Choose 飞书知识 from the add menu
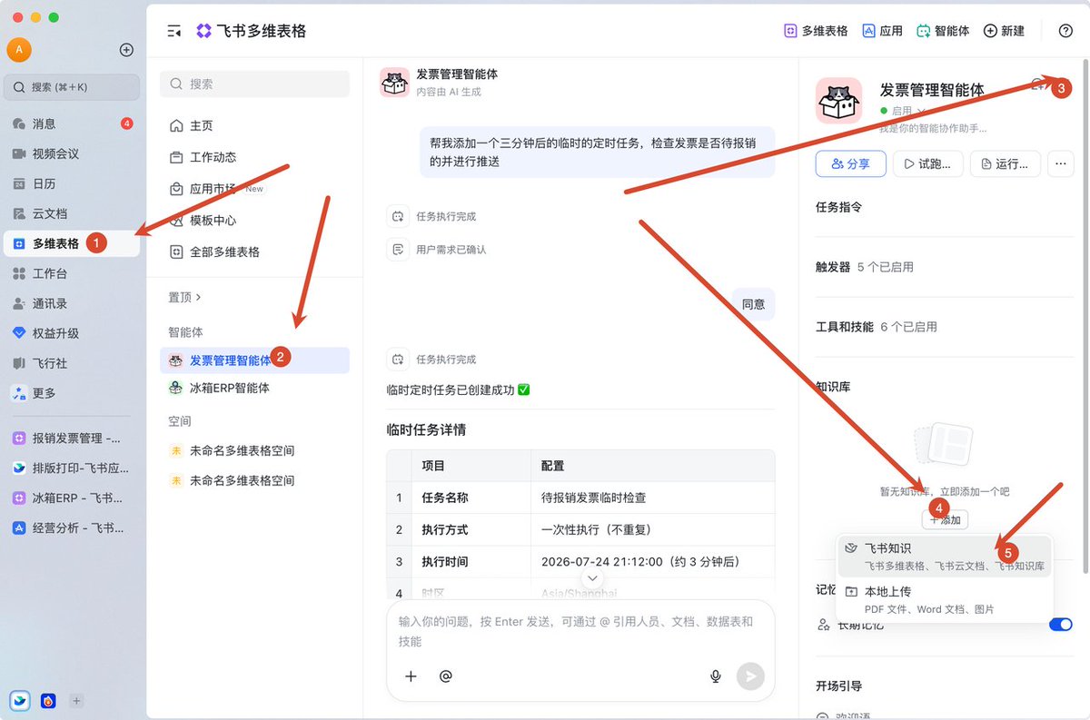Viewport: 1090px width, 720px height. pos(944,557)
